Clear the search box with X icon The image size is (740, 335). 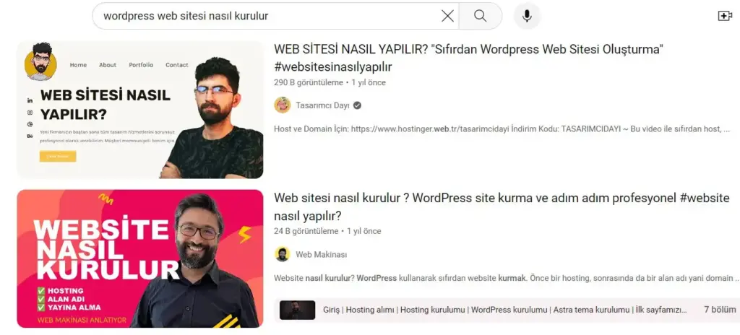point(447,16)
